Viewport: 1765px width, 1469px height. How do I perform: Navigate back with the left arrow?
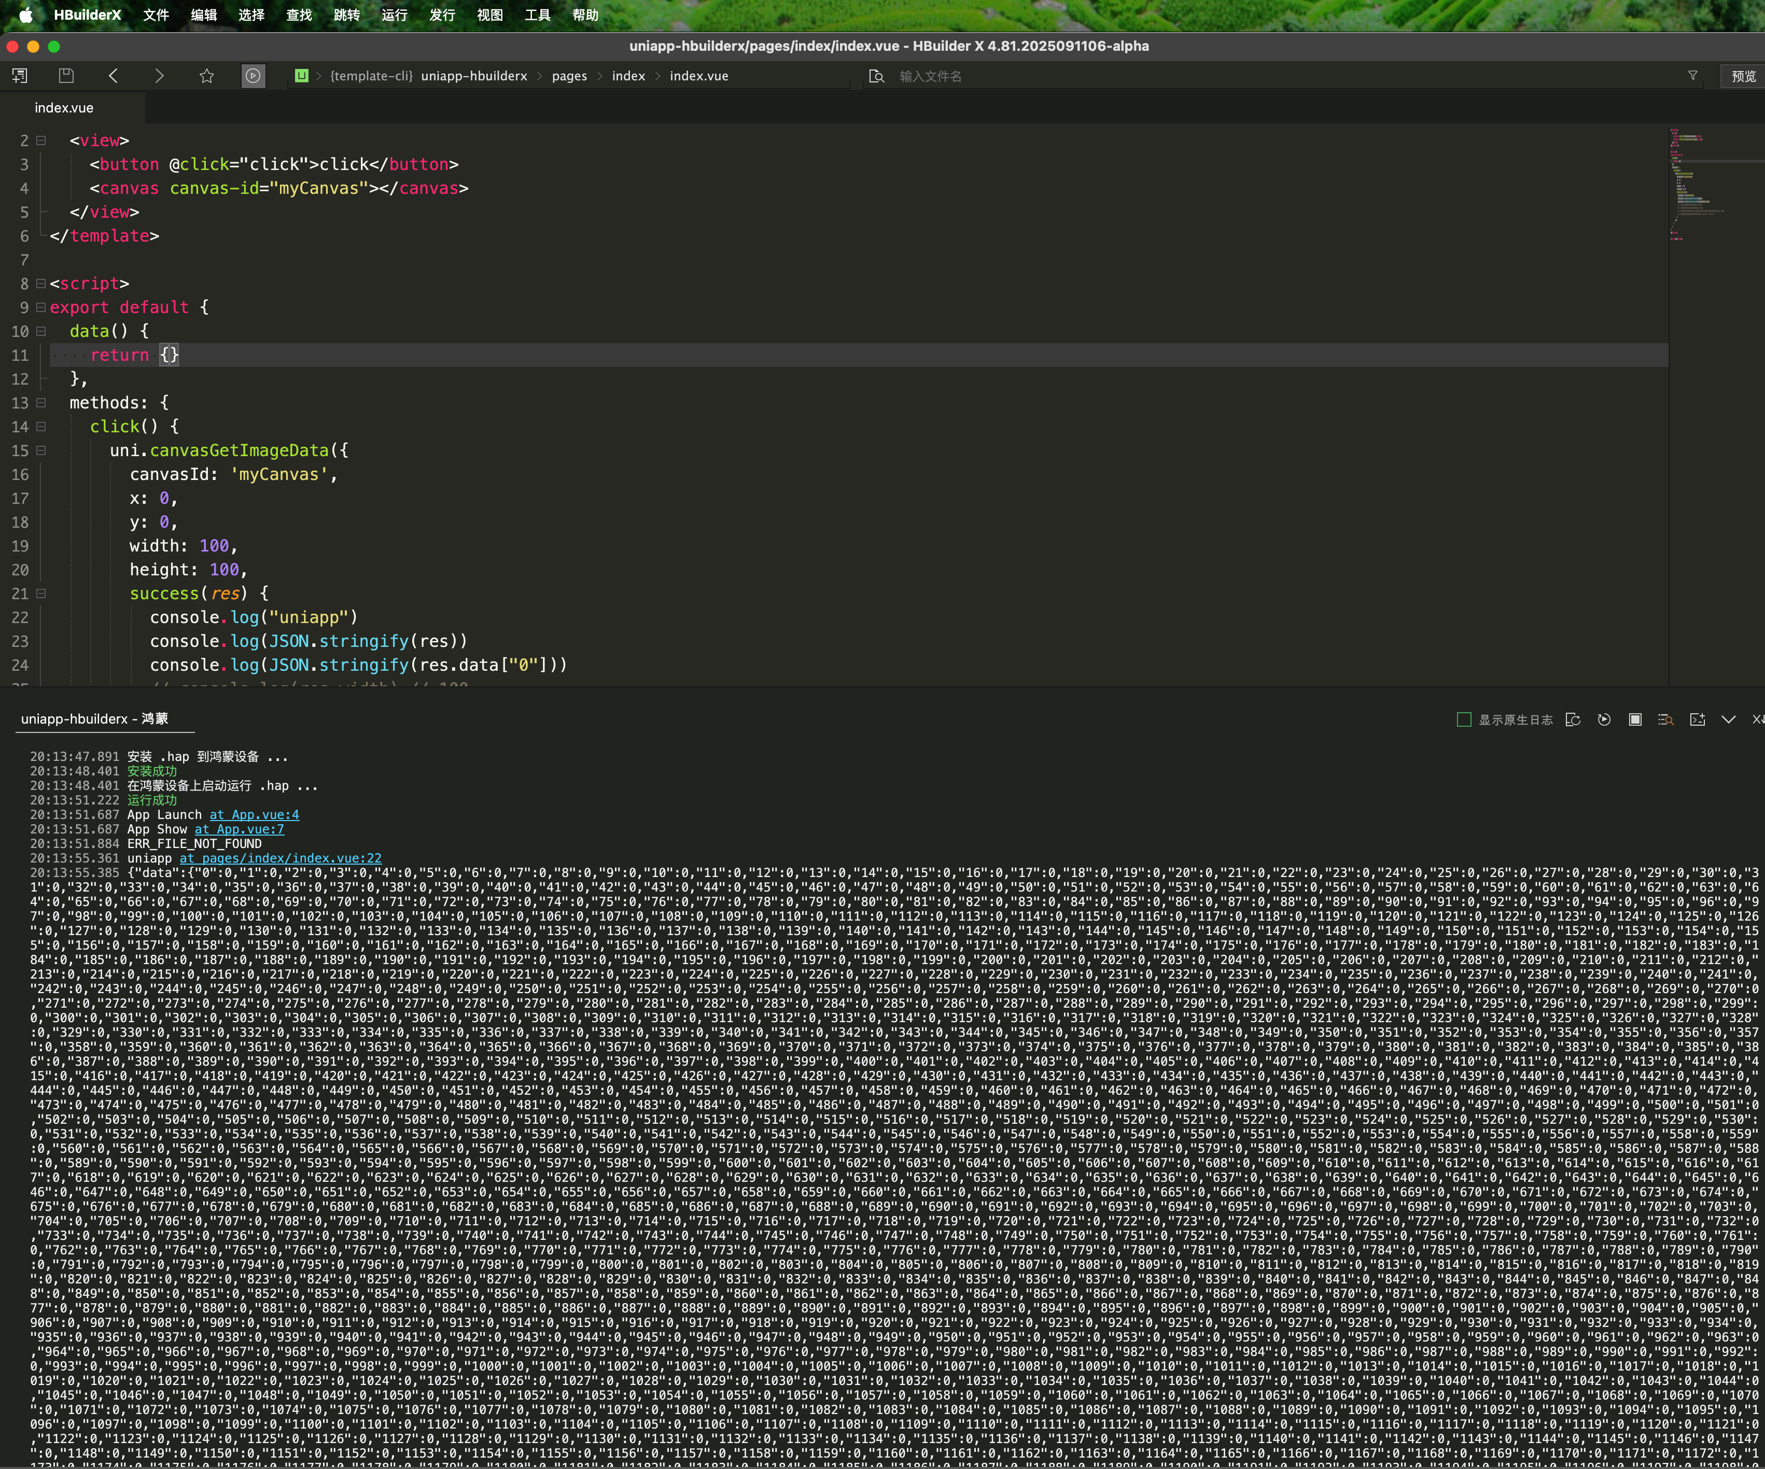[x=114, y=76]
